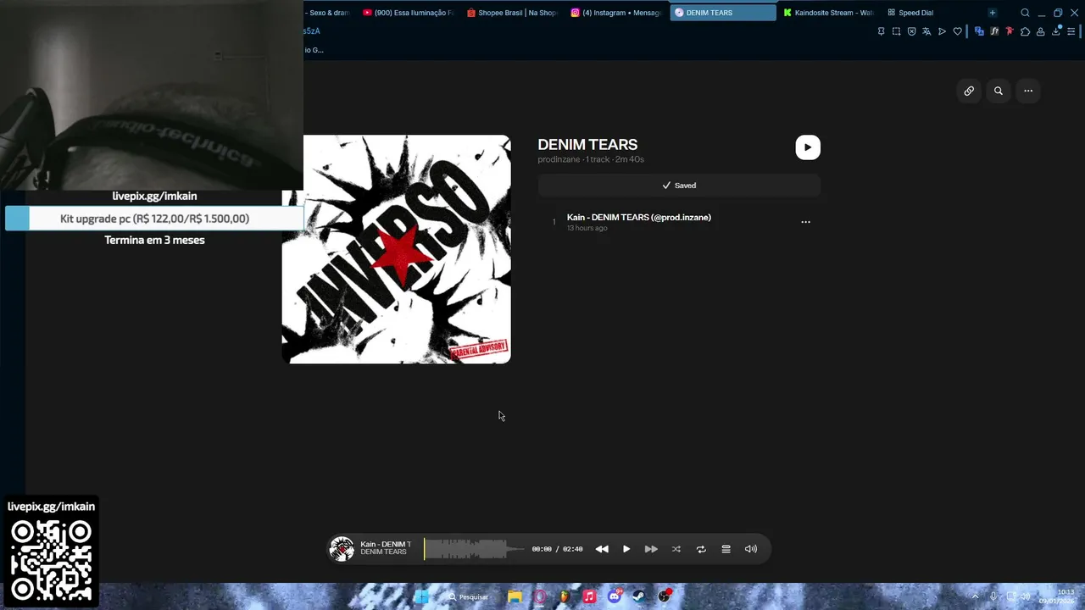Click the profile account icon in toolbar

[x=1040, y=31]
